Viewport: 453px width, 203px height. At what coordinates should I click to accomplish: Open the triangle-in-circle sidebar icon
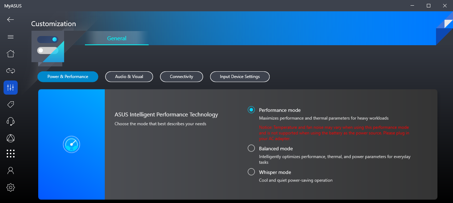point(11,138)
